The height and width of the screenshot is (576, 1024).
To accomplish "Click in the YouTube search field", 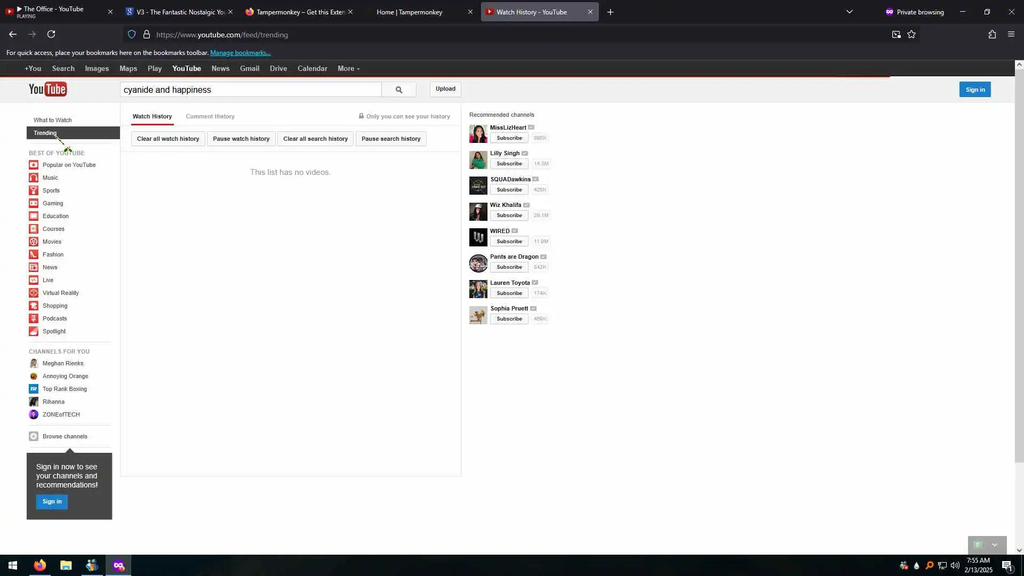I will click(251, 90).
